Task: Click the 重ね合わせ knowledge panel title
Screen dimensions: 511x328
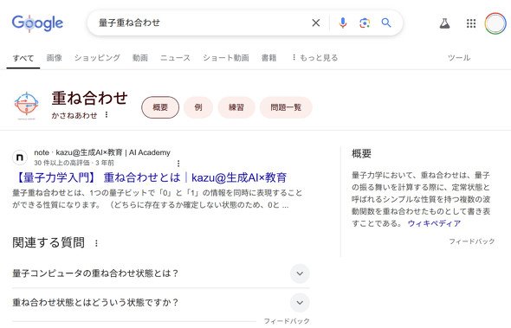Action: click(x=89, y=98)
